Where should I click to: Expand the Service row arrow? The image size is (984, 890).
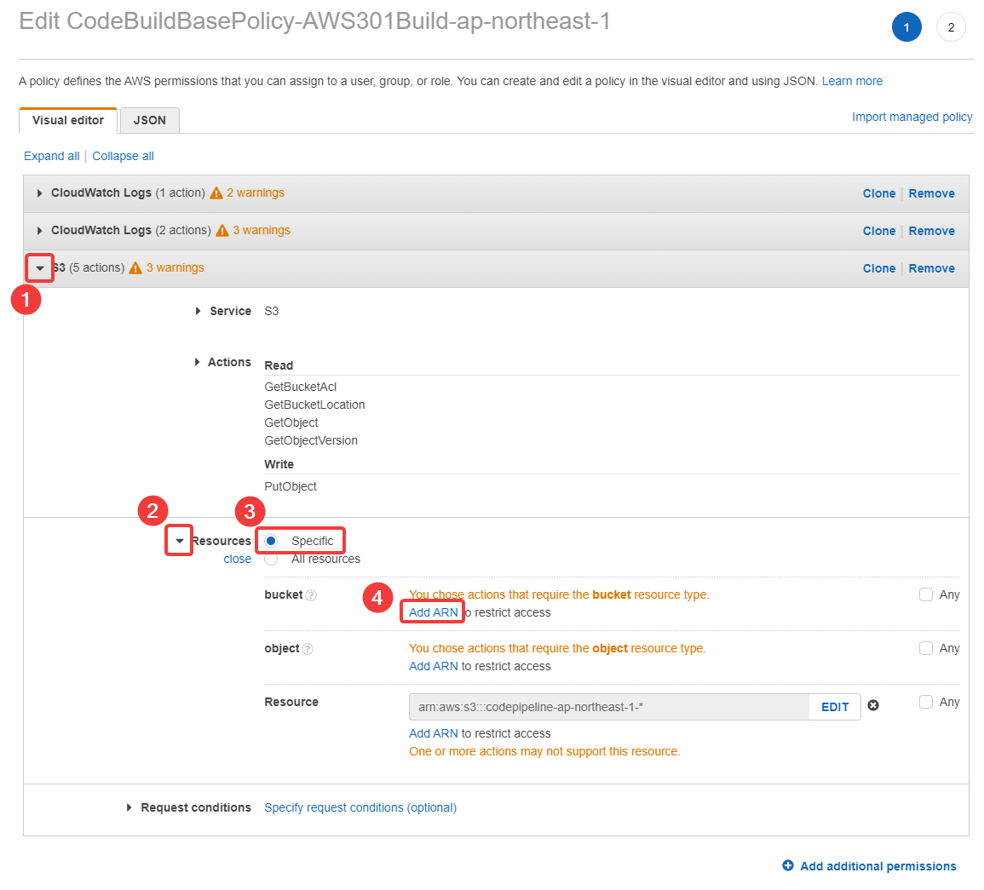[198, 311]
